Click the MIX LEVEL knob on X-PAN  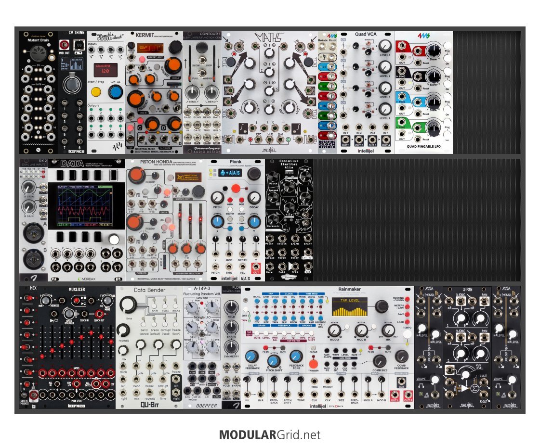(x=466, y=375)
